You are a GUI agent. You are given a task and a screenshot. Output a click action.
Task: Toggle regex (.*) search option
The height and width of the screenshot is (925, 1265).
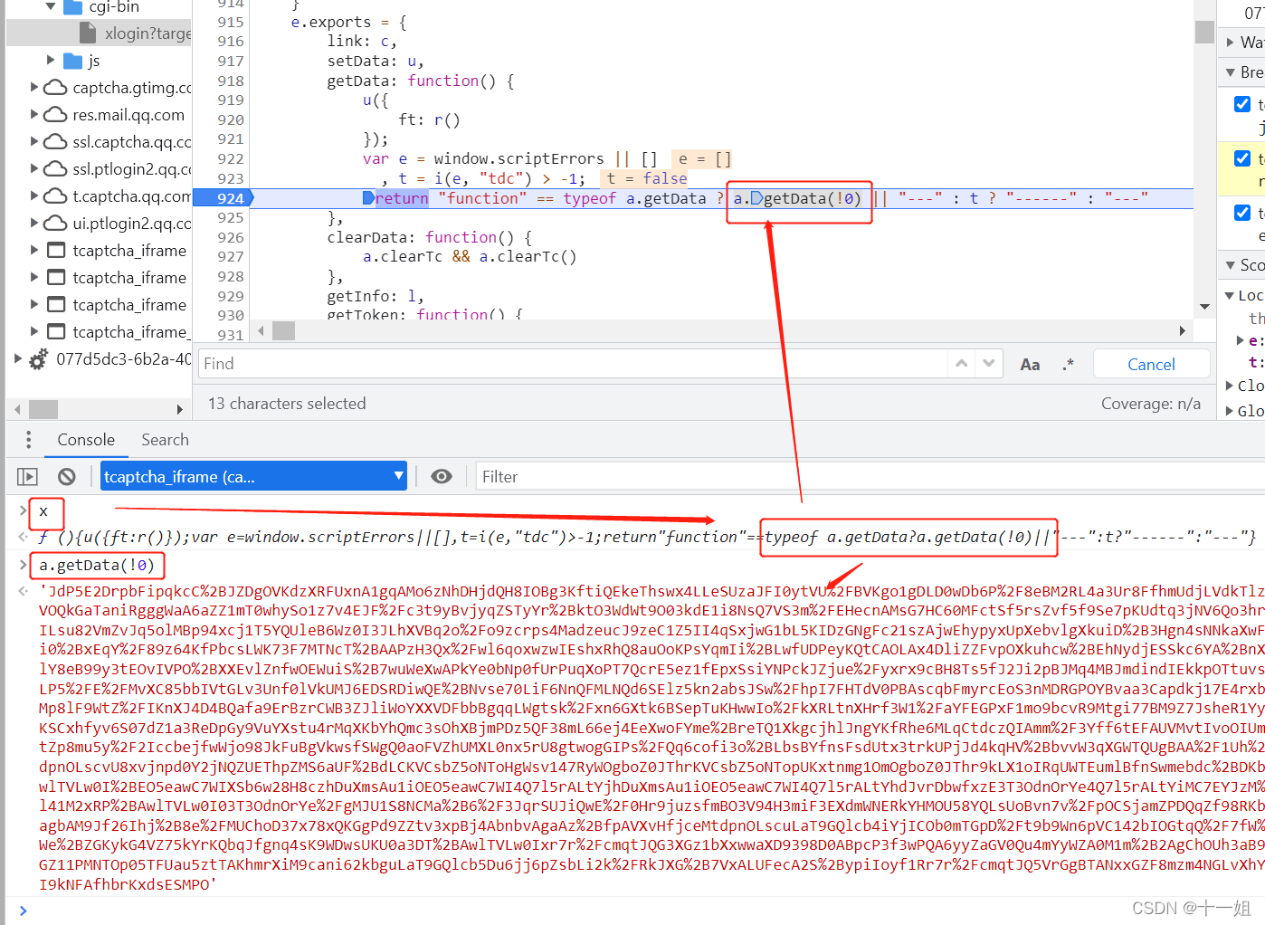(x=1069, y=364)
